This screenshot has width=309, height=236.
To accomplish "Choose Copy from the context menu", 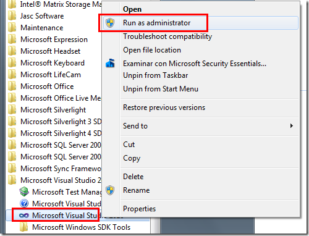I will point(132,158).
